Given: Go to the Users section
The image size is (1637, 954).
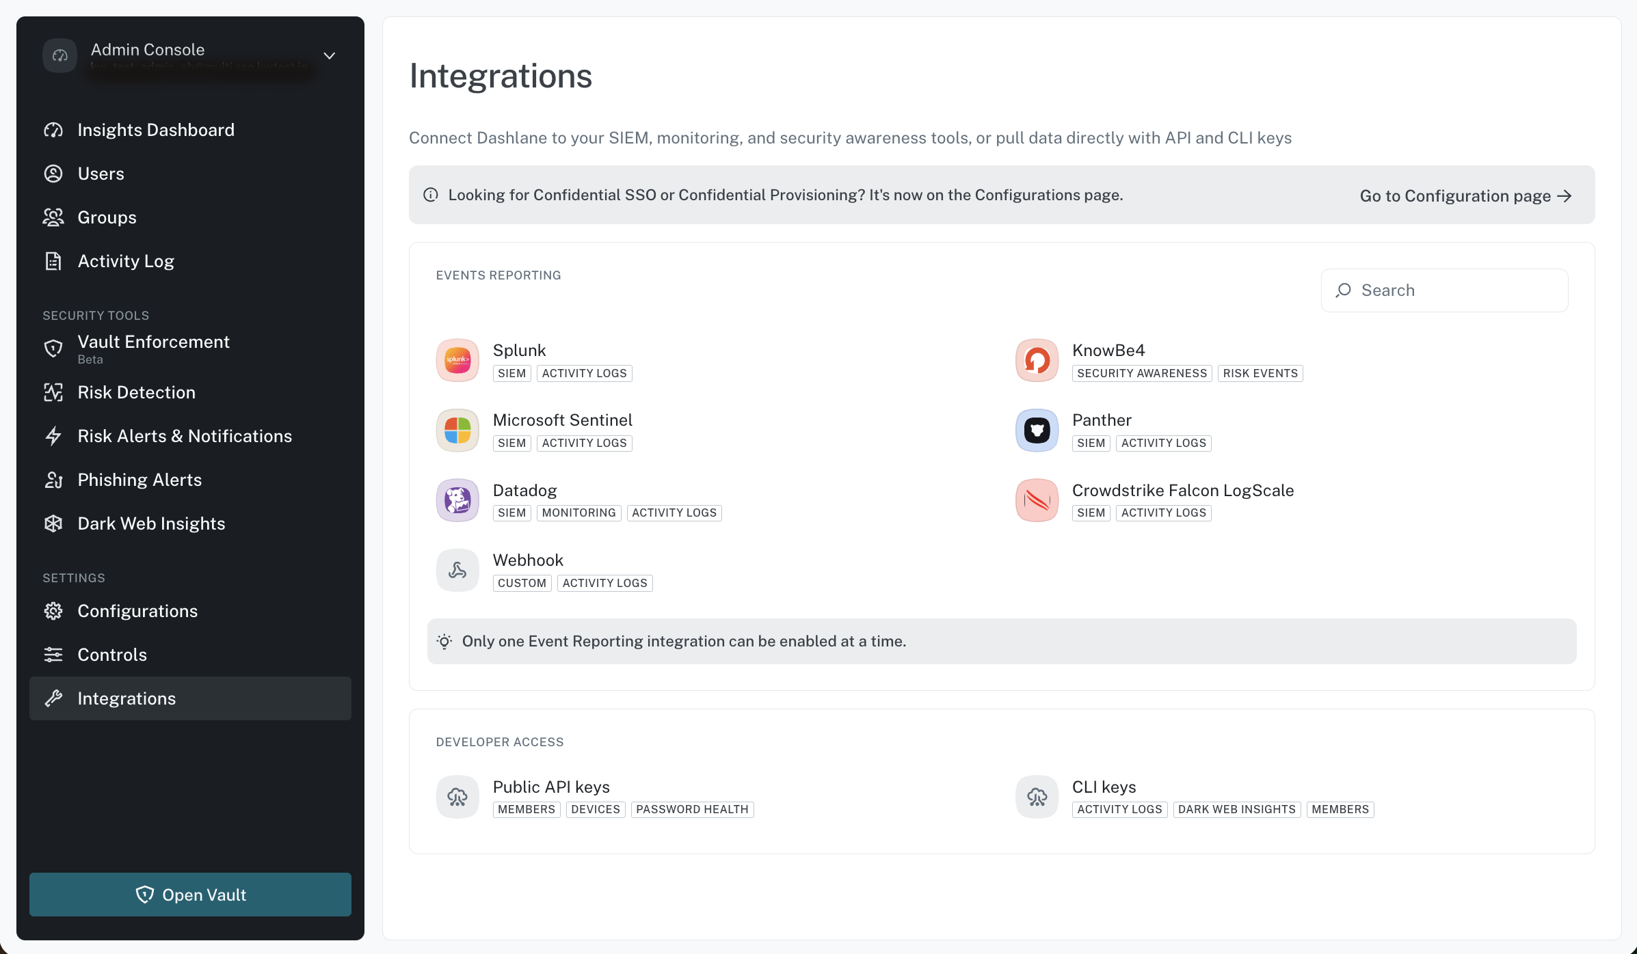Looking at the screenshot, I should pyautogui.click(x=190, y=174).
